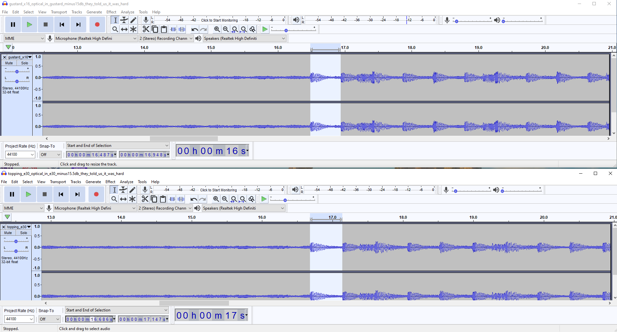Select the Envelope tool in gustard window
Image resolution: width=617 pixels, height=332 pixels.
click(x=124, y=20)
